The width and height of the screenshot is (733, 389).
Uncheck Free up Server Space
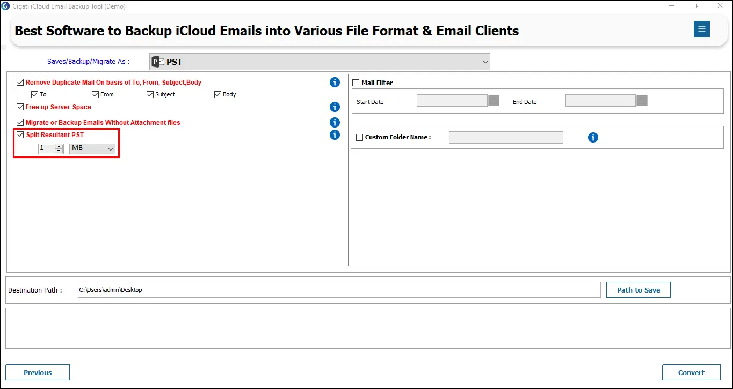point(20,107)
